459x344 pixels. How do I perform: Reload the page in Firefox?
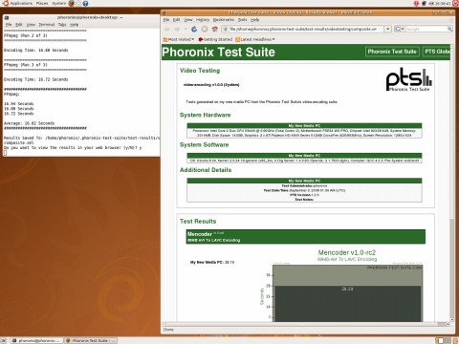(x=194, y=29)
